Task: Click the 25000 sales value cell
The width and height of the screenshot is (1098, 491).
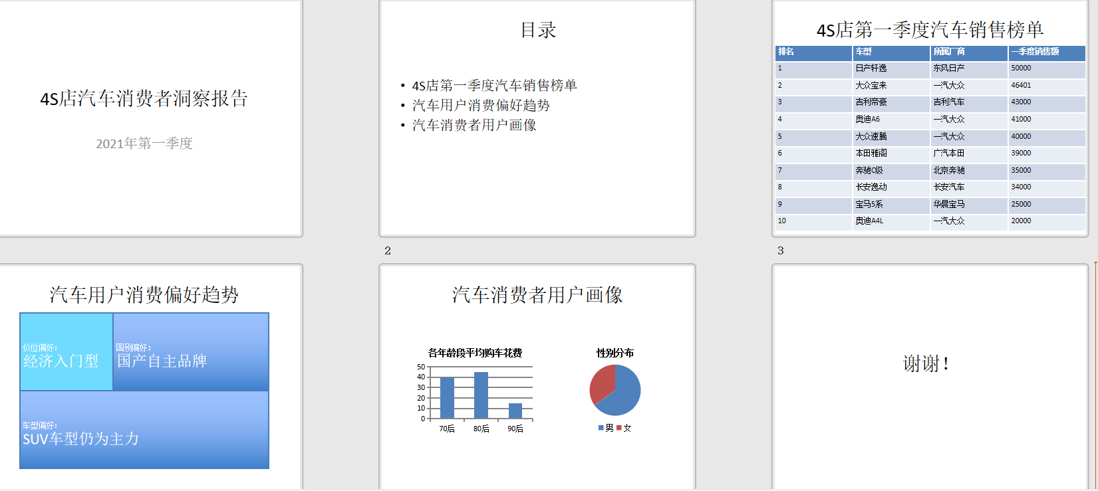Action: point(1047,205)
